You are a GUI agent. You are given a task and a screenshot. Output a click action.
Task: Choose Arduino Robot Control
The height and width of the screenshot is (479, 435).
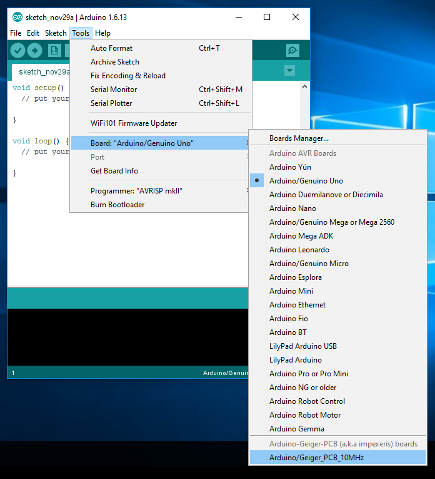[337, 401]
